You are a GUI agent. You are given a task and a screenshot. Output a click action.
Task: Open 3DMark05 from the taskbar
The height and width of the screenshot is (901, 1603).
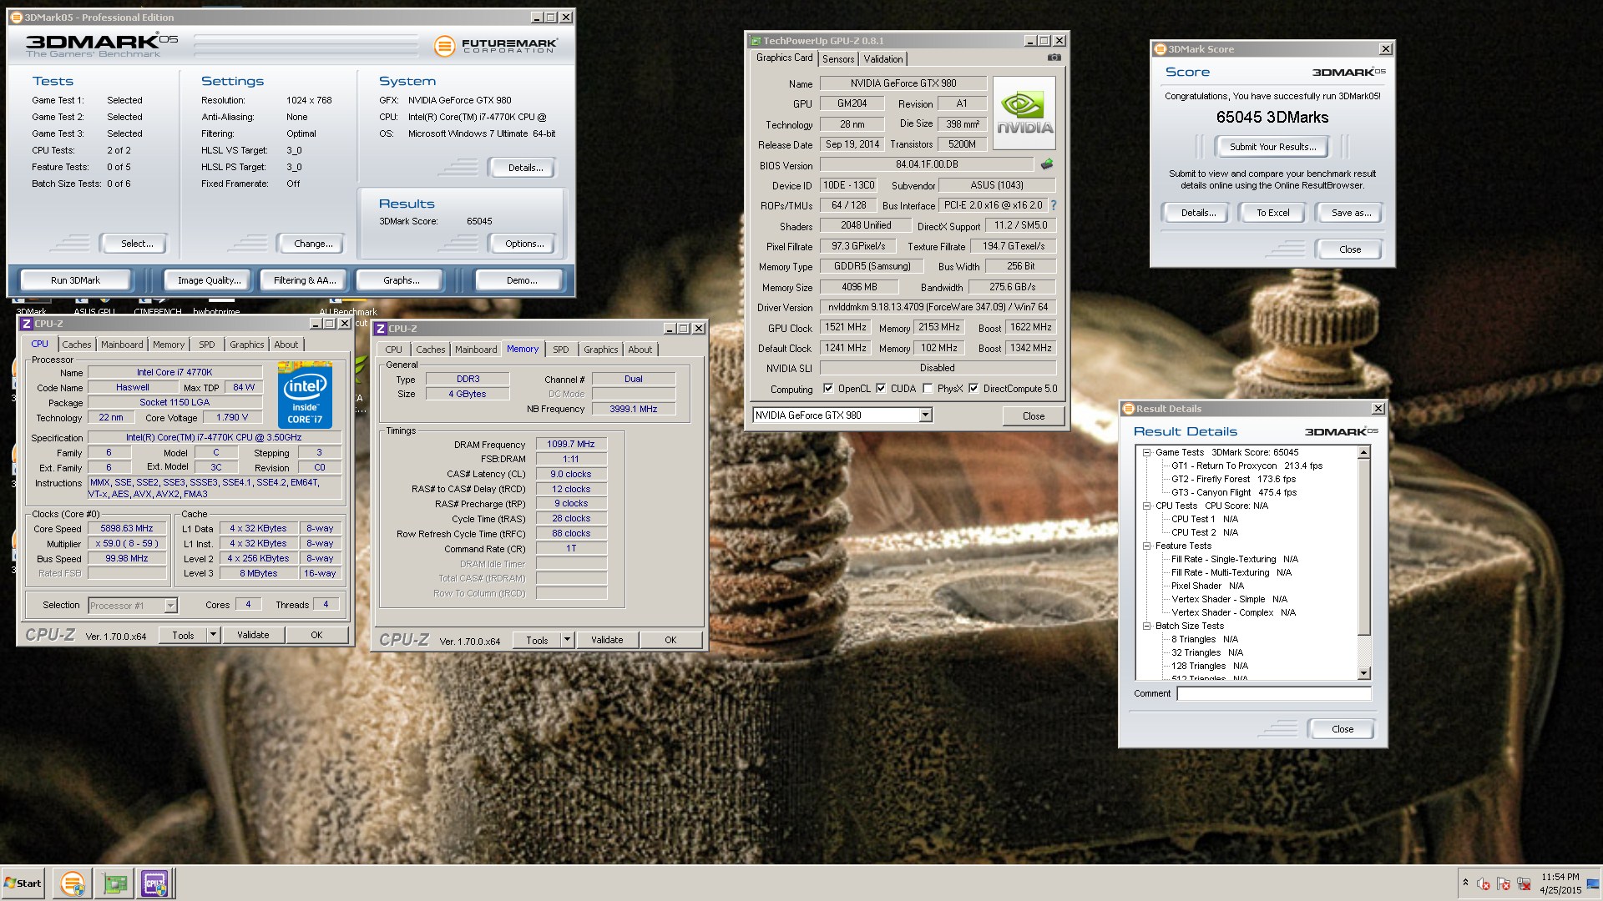pos(73,883)
